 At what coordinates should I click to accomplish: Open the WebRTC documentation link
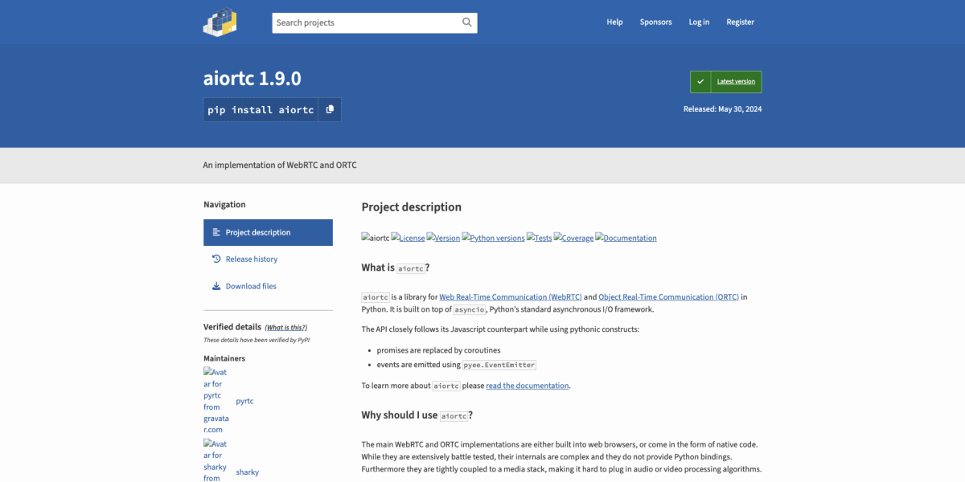[510, 296]
